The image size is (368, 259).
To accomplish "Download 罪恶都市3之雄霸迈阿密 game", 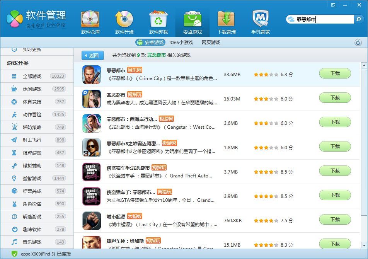I will (335, 147).
